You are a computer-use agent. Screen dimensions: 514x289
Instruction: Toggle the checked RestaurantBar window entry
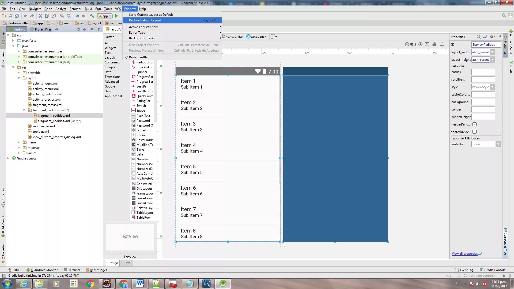point(139,57)
